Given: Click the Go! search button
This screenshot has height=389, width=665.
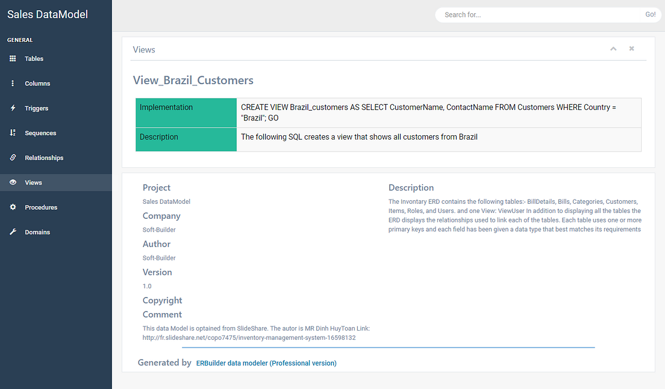Looking at the screenshot, I should click(x=649, y=14).
